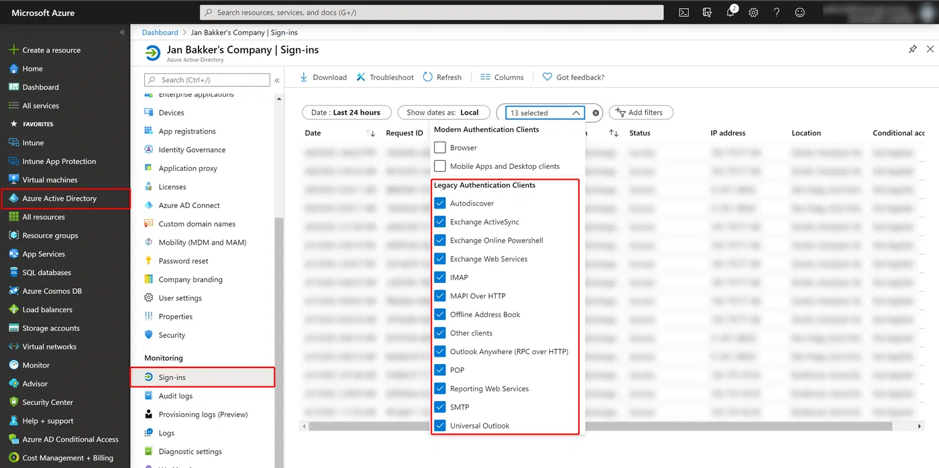Open Devices in Azure AD menu
This screenshot has height=468, width=939.
[x=171, y=113]
